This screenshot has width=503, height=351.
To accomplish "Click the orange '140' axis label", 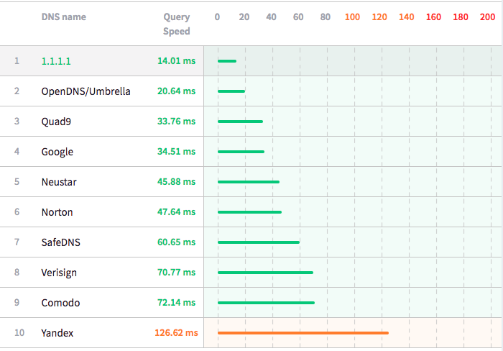I will coord(407,17).
